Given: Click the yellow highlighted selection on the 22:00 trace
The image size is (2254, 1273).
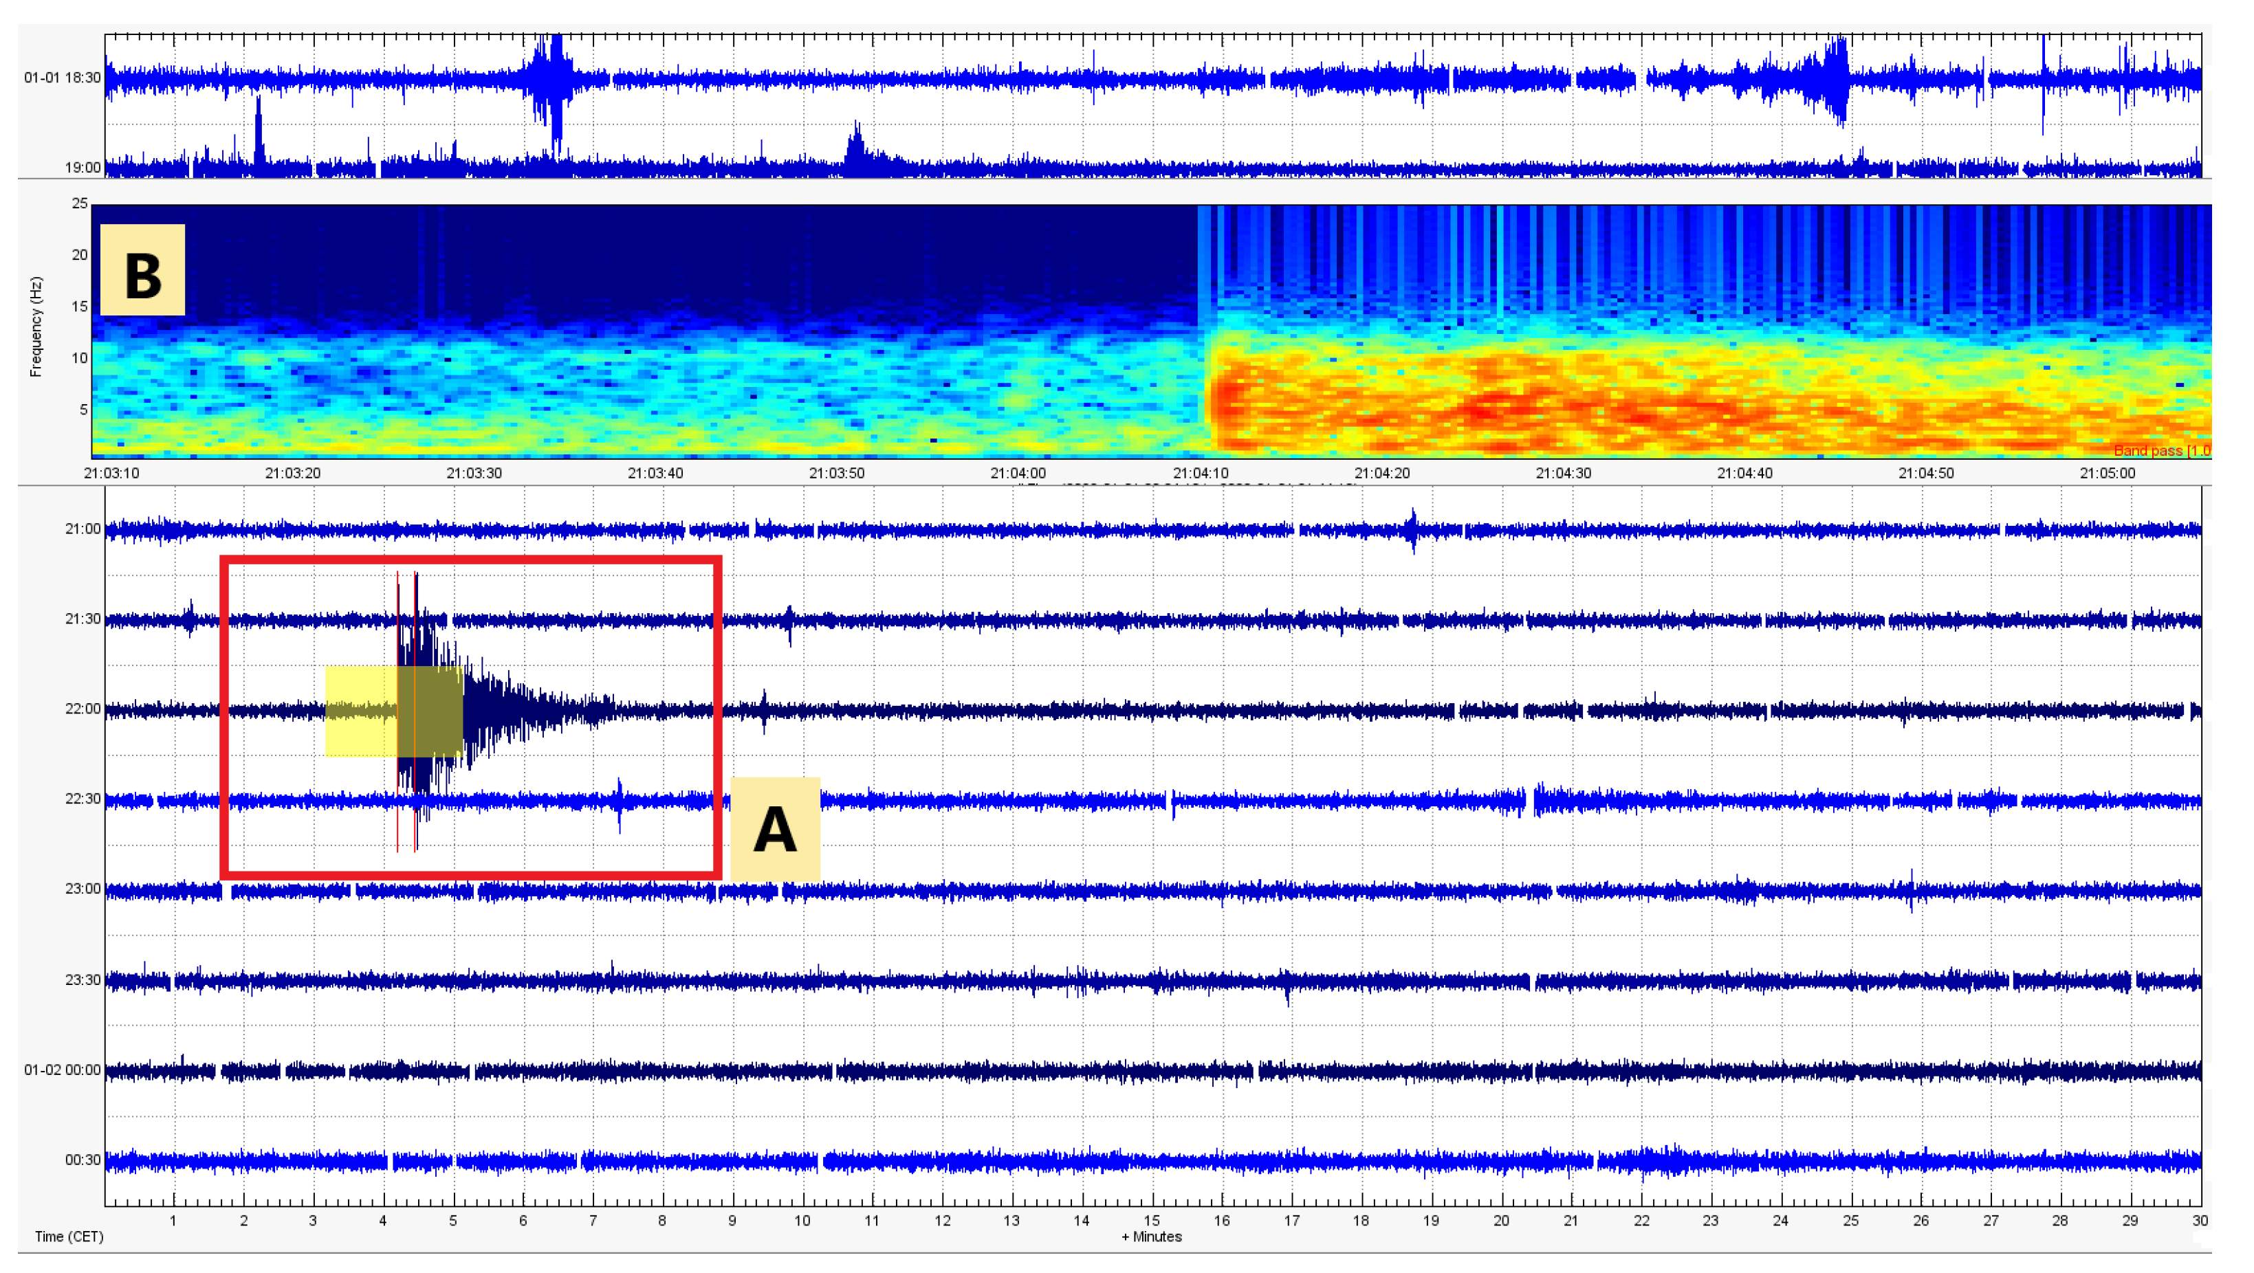Looking at the screenshot, I should [x=394, y=711].
